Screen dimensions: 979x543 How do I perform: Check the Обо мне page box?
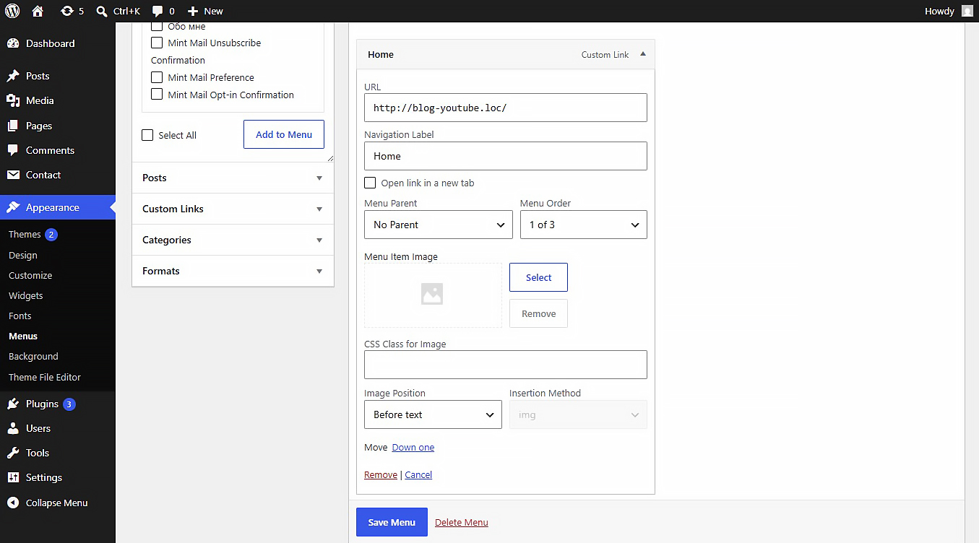(157, 26)
